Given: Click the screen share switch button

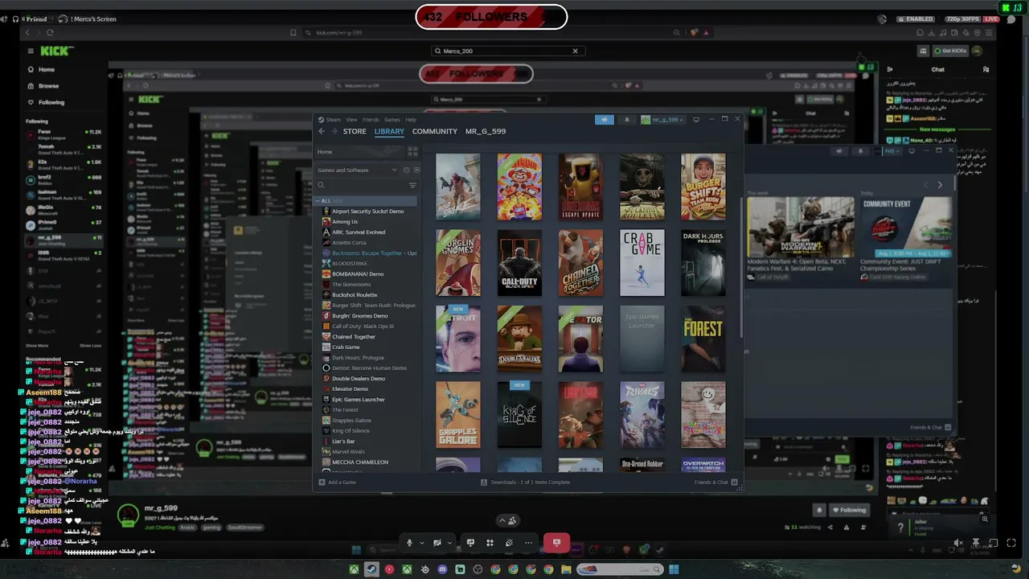Looking at the screenshot, I should click(470, 543).
